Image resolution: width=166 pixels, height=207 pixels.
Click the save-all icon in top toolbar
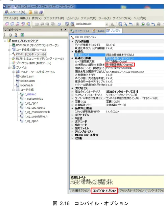coord(41,12)
